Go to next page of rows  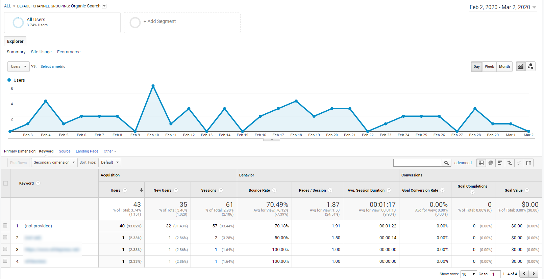tap(534, 274)
